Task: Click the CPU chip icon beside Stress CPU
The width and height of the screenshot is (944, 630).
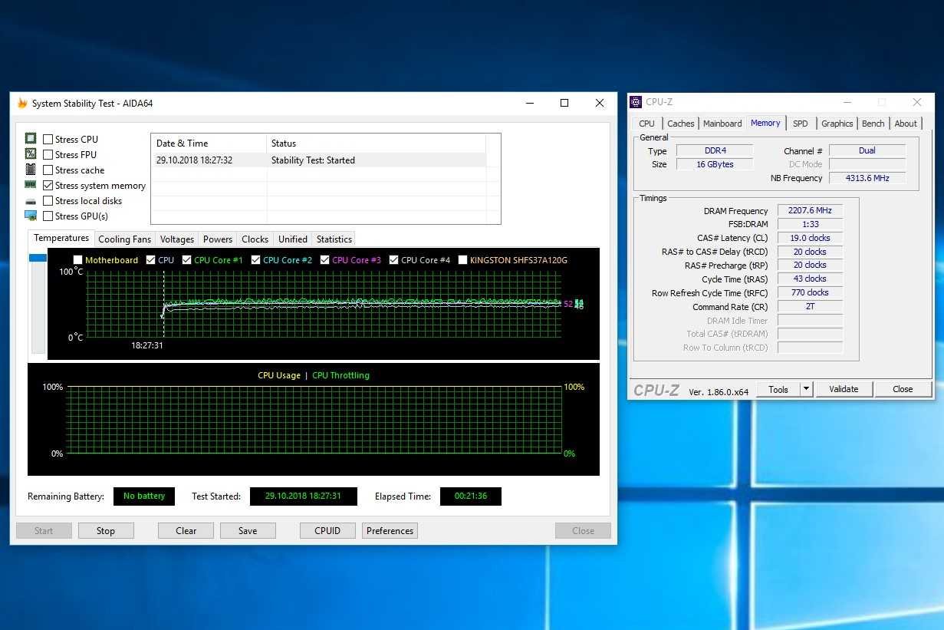Action: click(31, 139)
